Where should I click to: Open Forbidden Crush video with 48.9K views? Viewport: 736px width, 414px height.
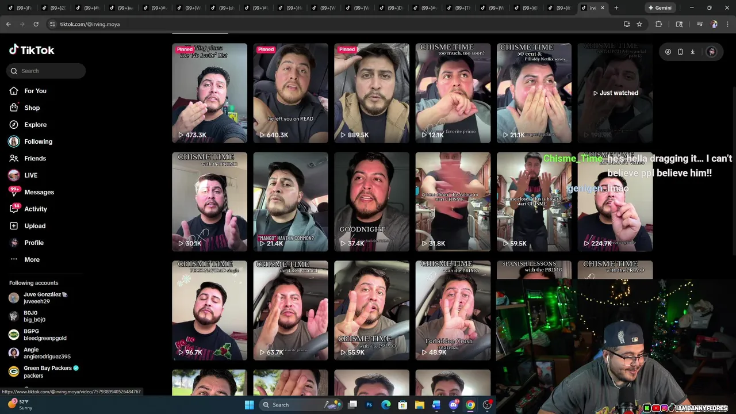point(453,310)
